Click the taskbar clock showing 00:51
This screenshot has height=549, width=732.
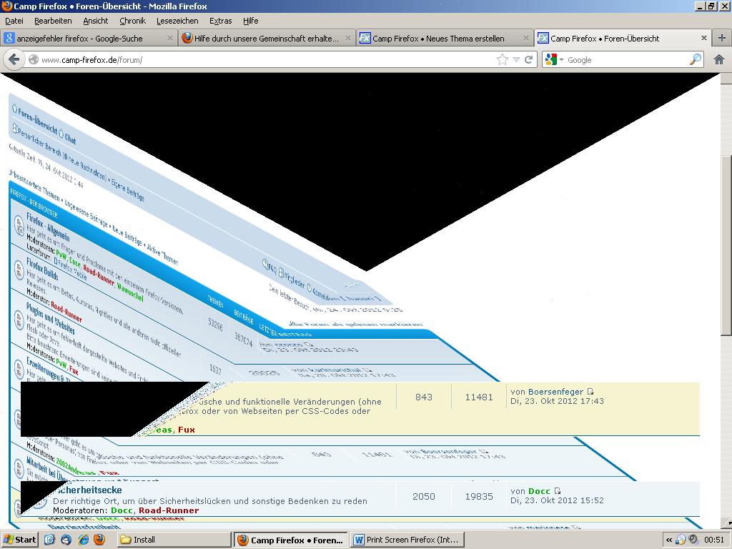714,540
